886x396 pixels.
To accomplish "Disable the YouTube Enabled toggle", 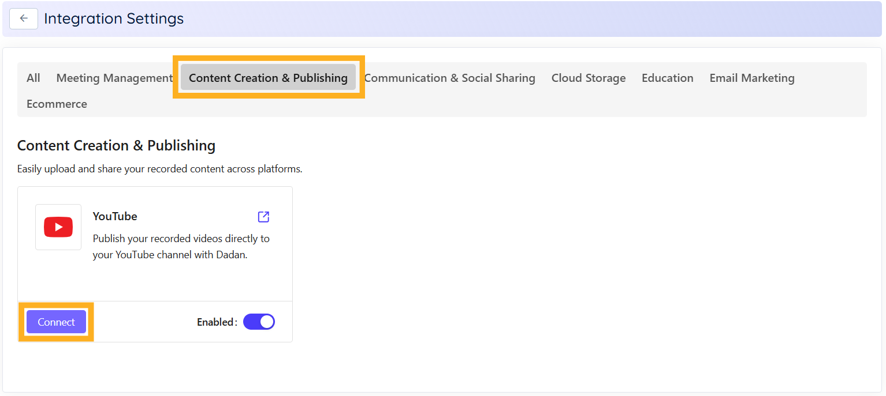I will [x=259, y=322].
